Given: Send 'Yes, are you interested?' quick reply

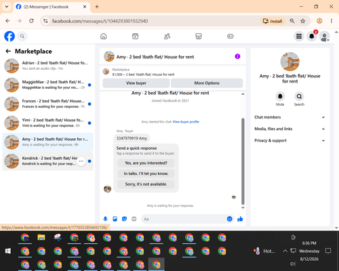Looking at the screenshot, I should point(146,163).
